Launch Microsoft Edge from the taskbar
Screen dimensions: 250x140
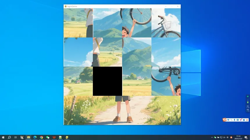click(x=35, y=137)
